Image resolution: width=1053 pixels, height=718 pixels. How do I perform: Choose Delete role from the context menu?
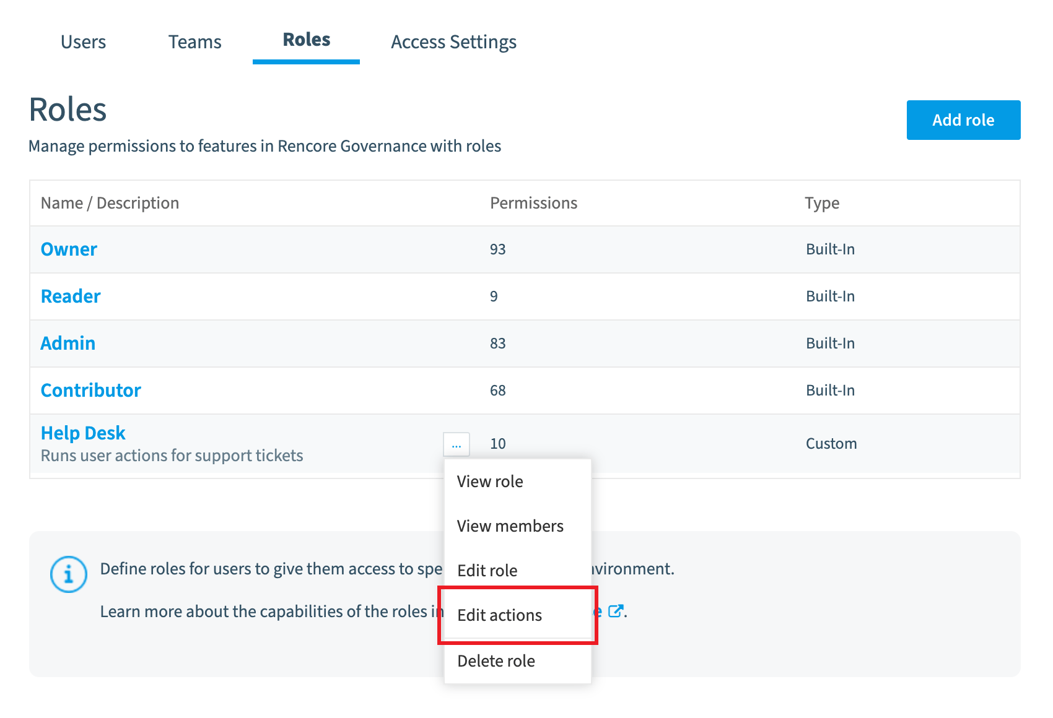tap(518, 661)
